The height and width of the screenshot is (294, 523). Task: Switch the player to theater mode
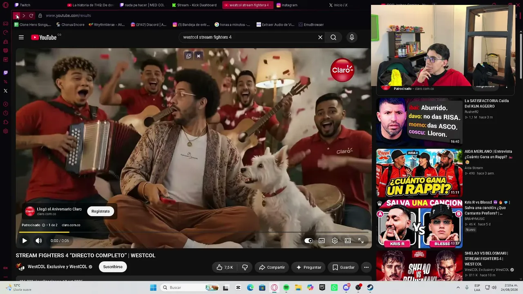(348, 241)
